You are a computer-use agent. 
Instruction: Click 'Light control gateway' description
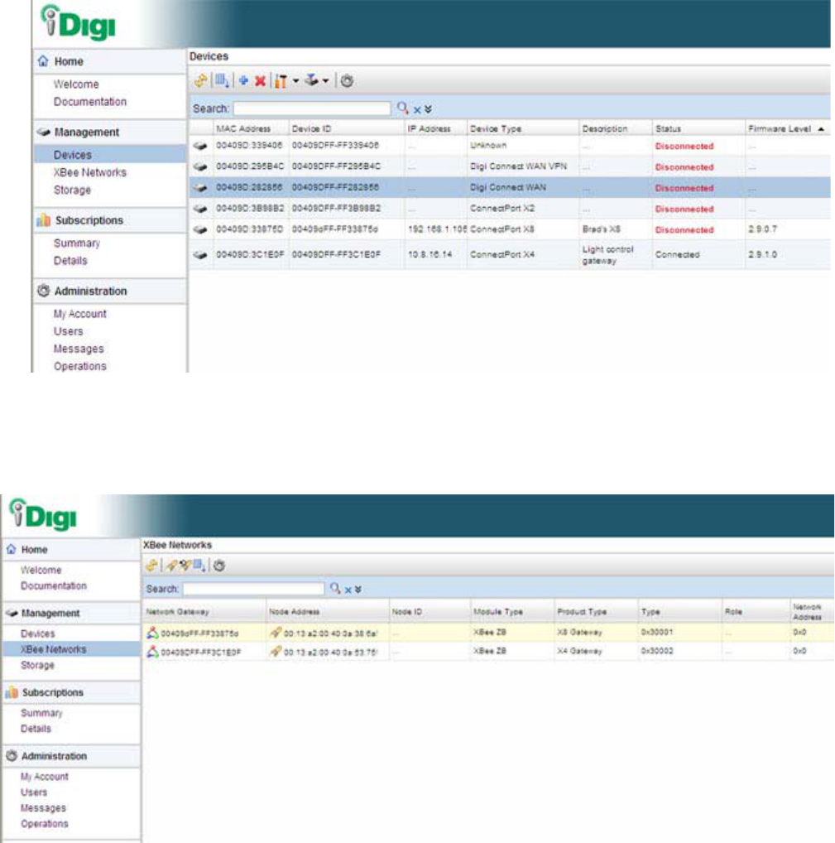[607, 255]
